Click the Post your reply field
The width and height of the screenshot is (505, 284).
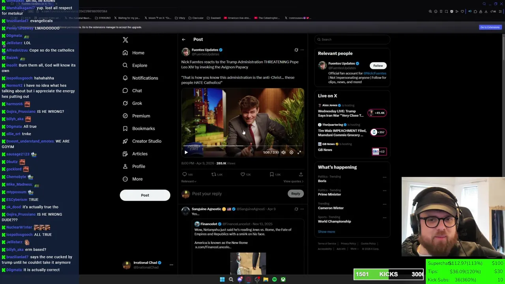click(239, 194)
